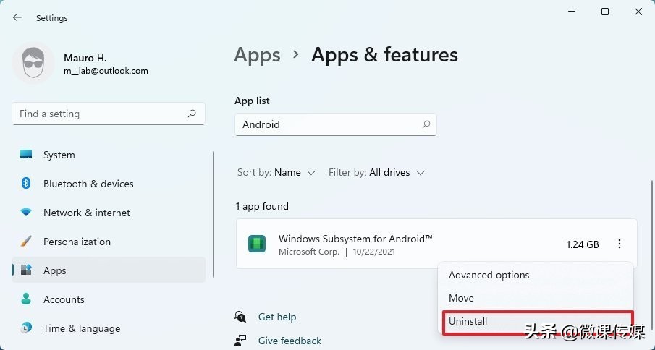This screenshot has width=655, height=350.
Task: Choose Move in the context menu
Action: [x=536, y=298]
